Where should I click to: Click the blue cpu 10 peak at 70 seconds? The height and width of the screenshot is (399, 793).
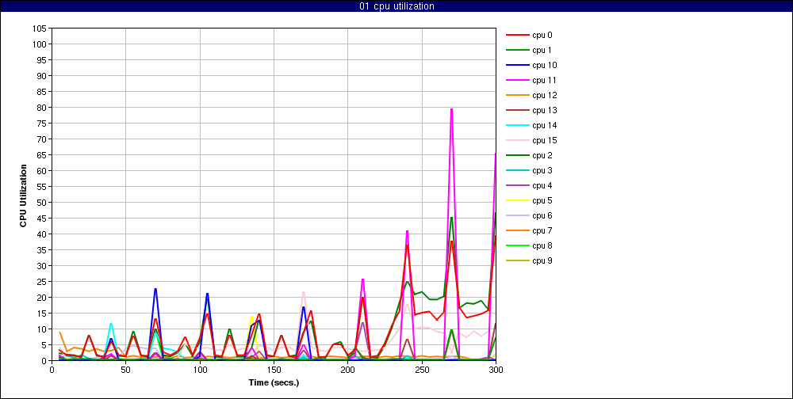(x=155, y=289)
